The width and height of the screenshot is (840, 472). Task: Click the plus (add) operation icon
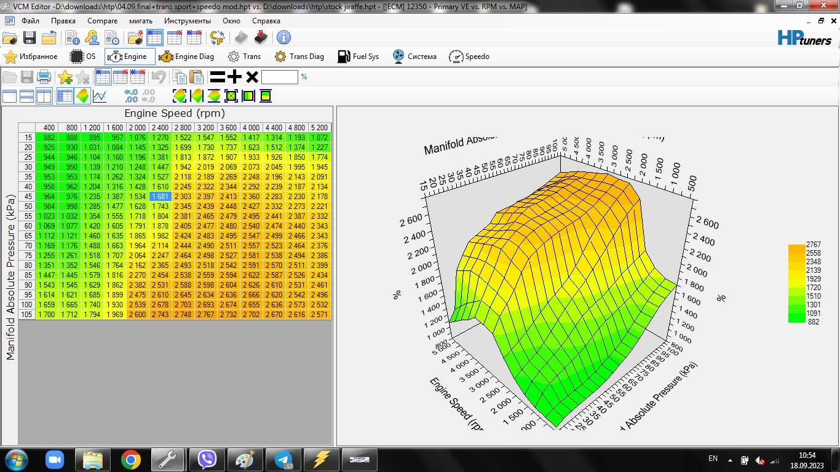tap(234, 77)
